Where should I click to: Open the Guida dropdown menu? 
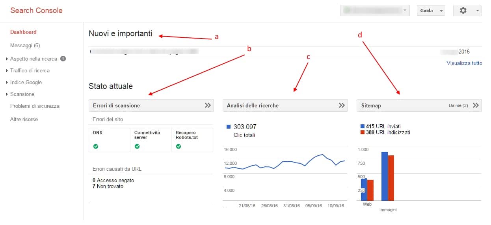tap(431, 11)
